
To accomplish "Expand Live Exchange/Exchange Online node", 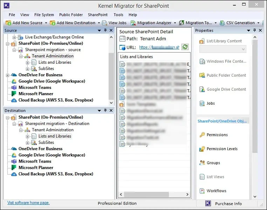I will pos(14,37).
